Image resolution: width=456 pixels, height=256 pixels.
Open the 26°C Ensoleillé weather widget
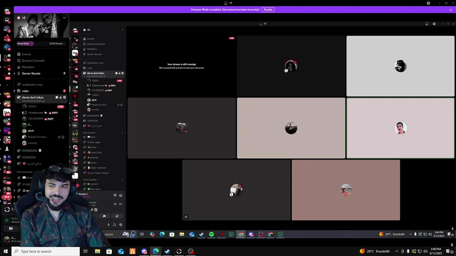[x=374, y=251]
